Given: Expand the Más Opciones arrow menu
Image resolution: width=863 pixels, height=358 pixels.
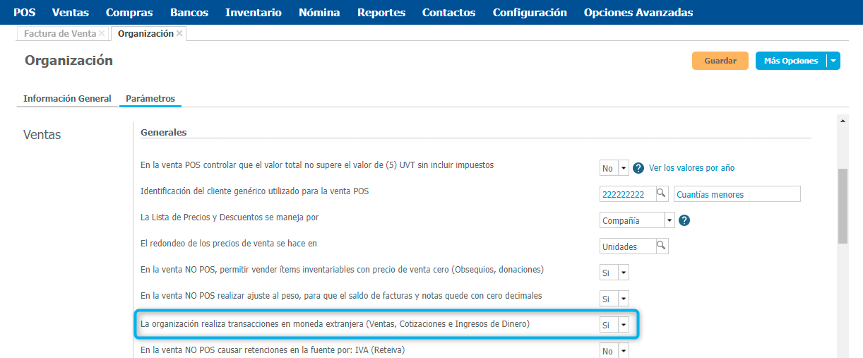Looking at the screenshot, I should pyautogui.click(x=833, y=61).
